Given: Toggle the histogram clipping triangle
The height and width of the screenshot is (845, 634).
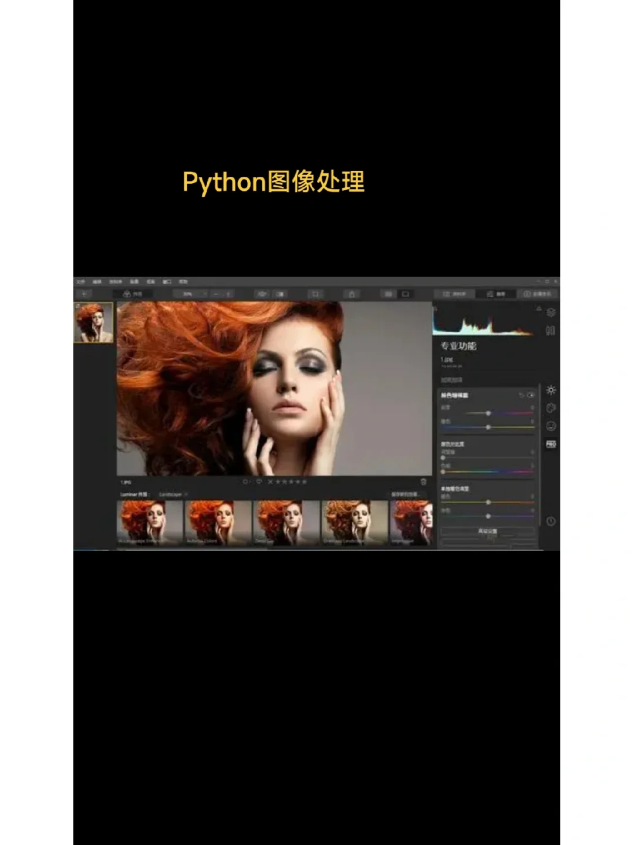Looking at the screenshot, I should click(538, 308).
